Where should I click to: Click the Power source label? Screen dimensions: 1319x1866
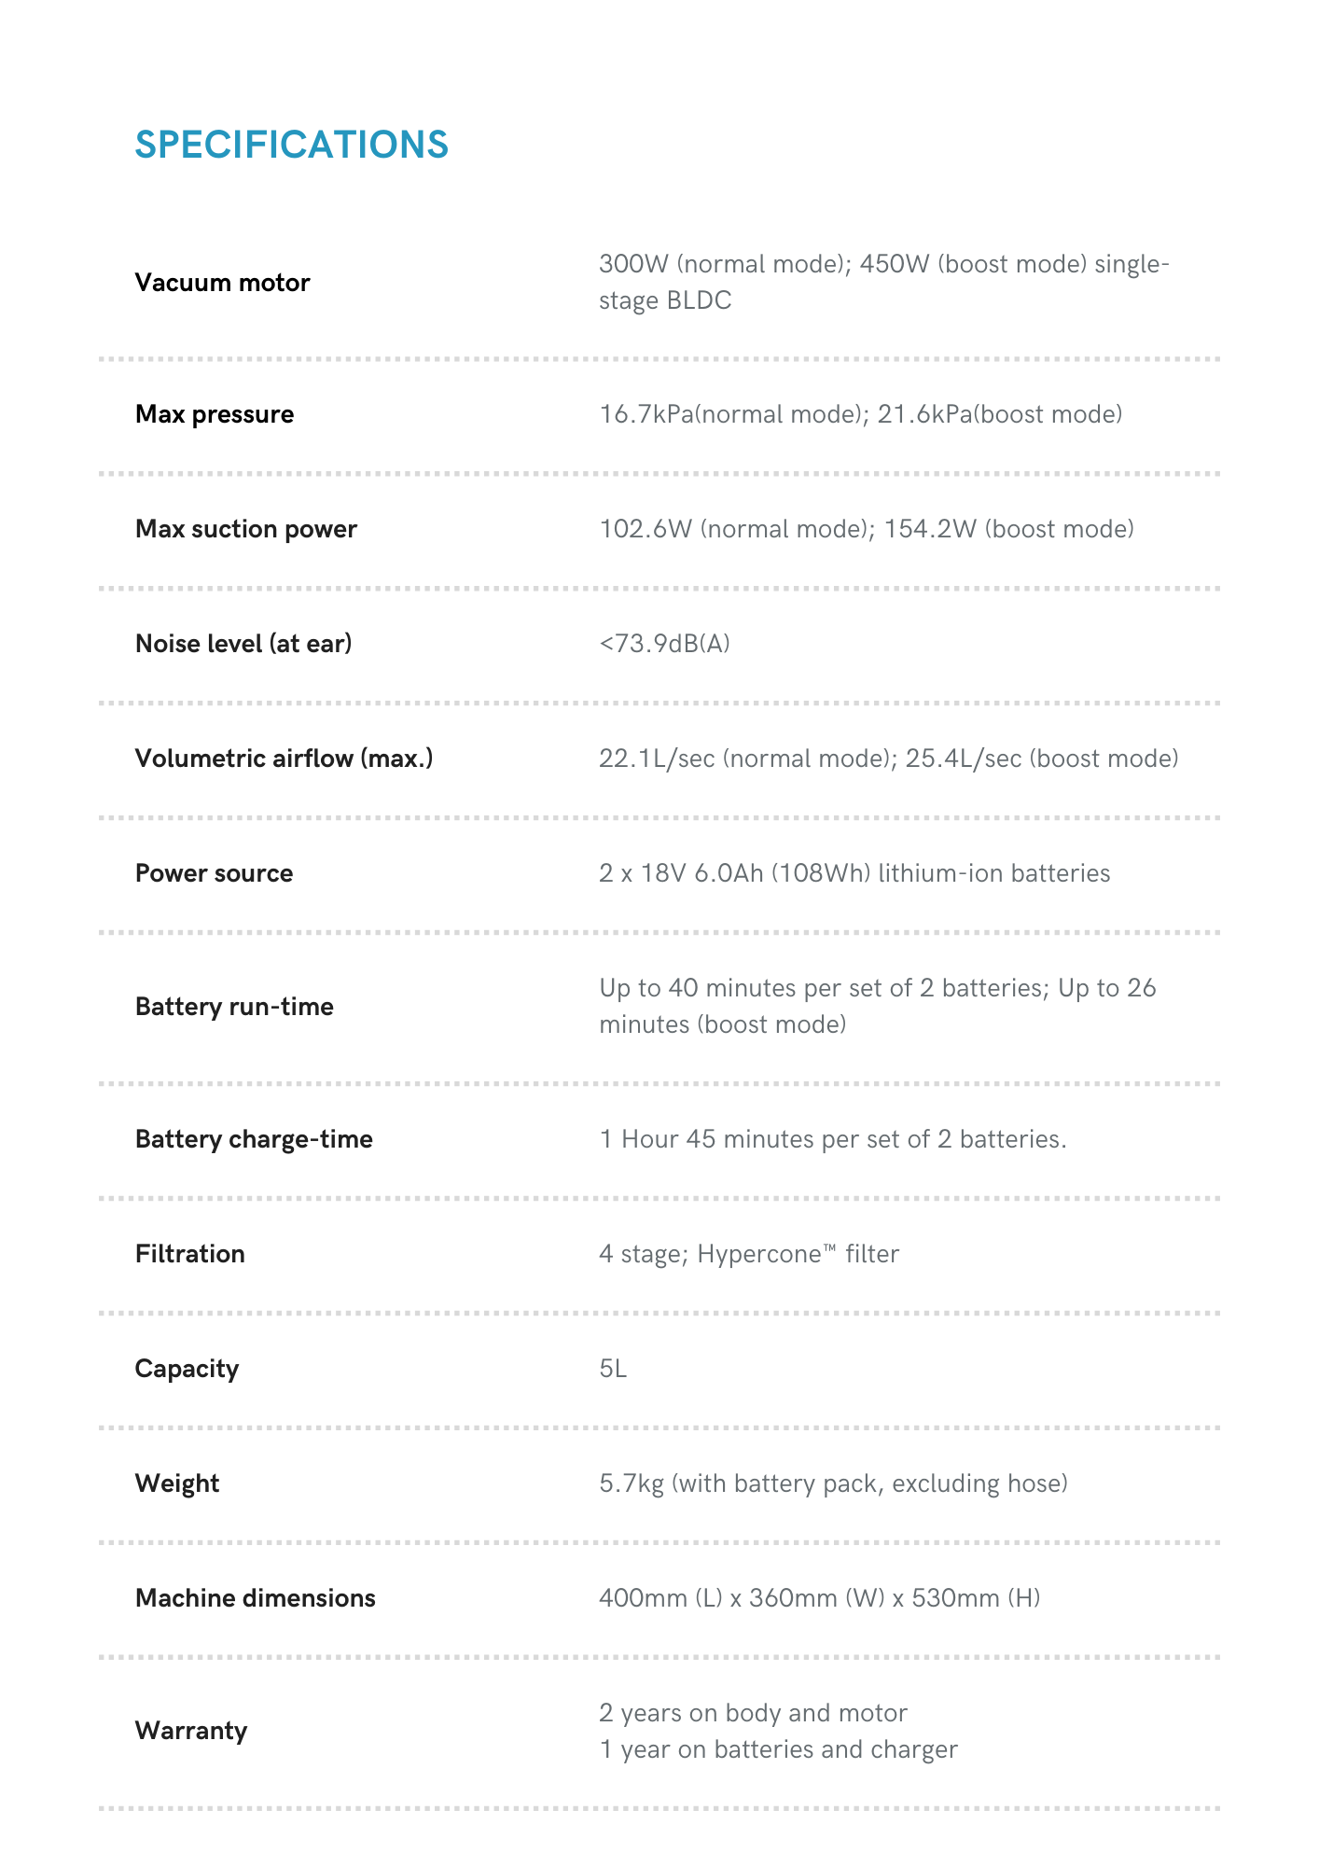click(x=214, y=873)
